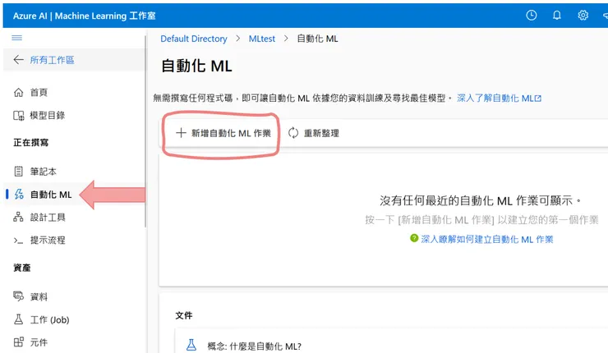Click 重新整理 button
608x353 pixels.
coord(314,133)
